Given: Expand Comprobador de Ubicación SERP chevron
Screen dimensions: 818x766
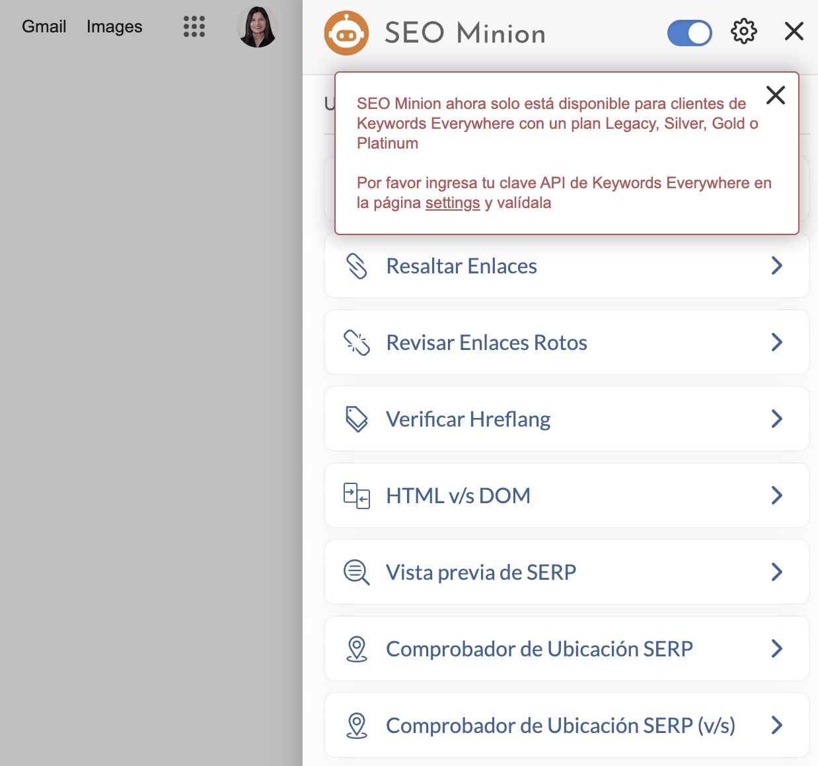Looking at the screenshot, I should coord(777,648).
